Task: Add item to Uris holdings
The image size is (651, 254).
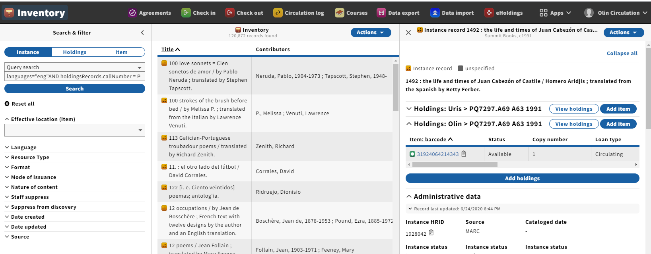Action: pyautogui.click(x=618, y=109)
